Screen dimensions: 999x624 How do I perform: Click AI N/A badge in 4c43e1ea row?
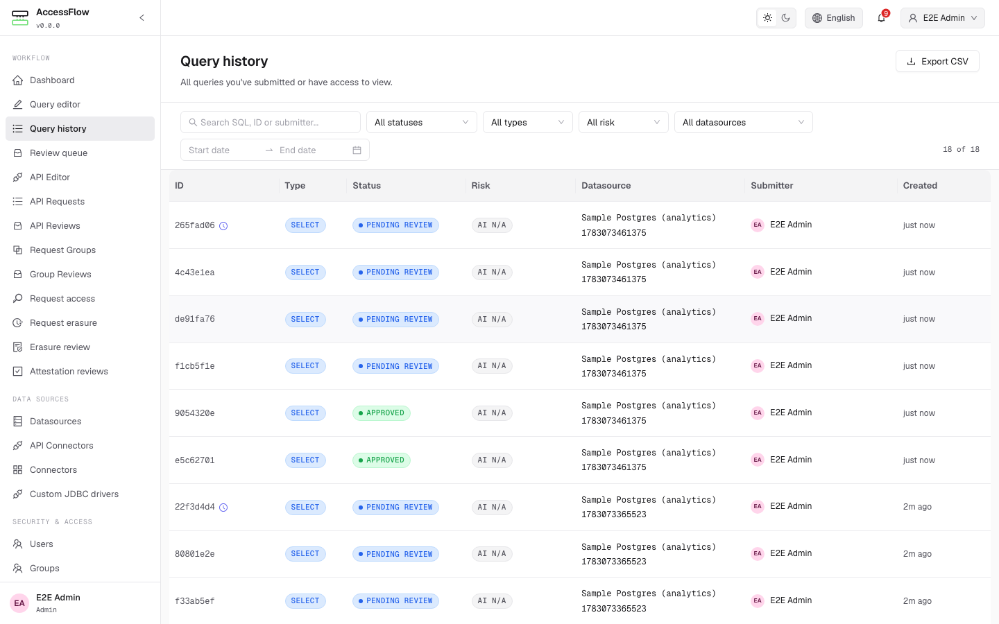coord(492,272)
